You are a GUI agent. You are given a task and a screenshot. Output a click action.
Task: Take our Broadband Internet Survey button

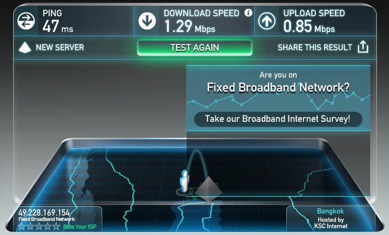click(x=278, y=119)
